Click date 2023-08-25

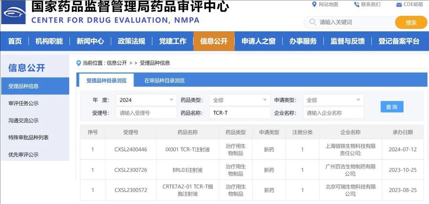click(x=403, y=190)
